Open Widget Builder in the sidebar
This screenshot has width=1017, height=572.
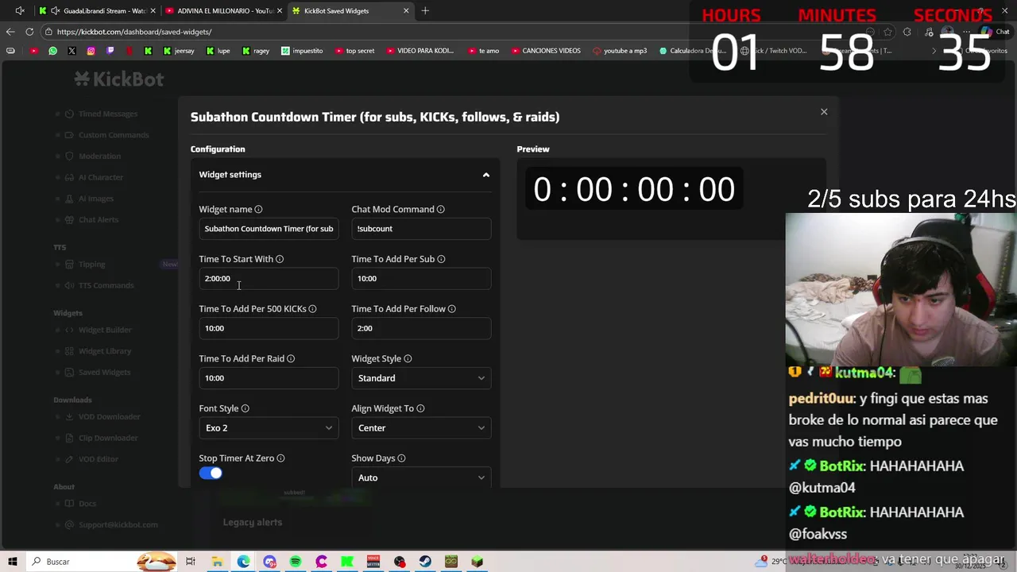(105, 330)
